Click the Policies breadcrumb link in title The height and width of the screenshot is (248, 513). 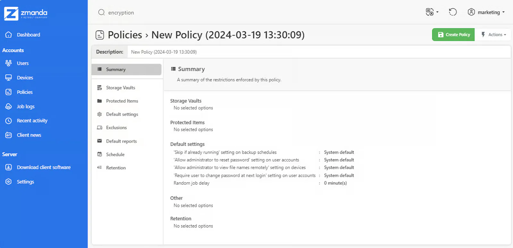(x=125, y=35)
